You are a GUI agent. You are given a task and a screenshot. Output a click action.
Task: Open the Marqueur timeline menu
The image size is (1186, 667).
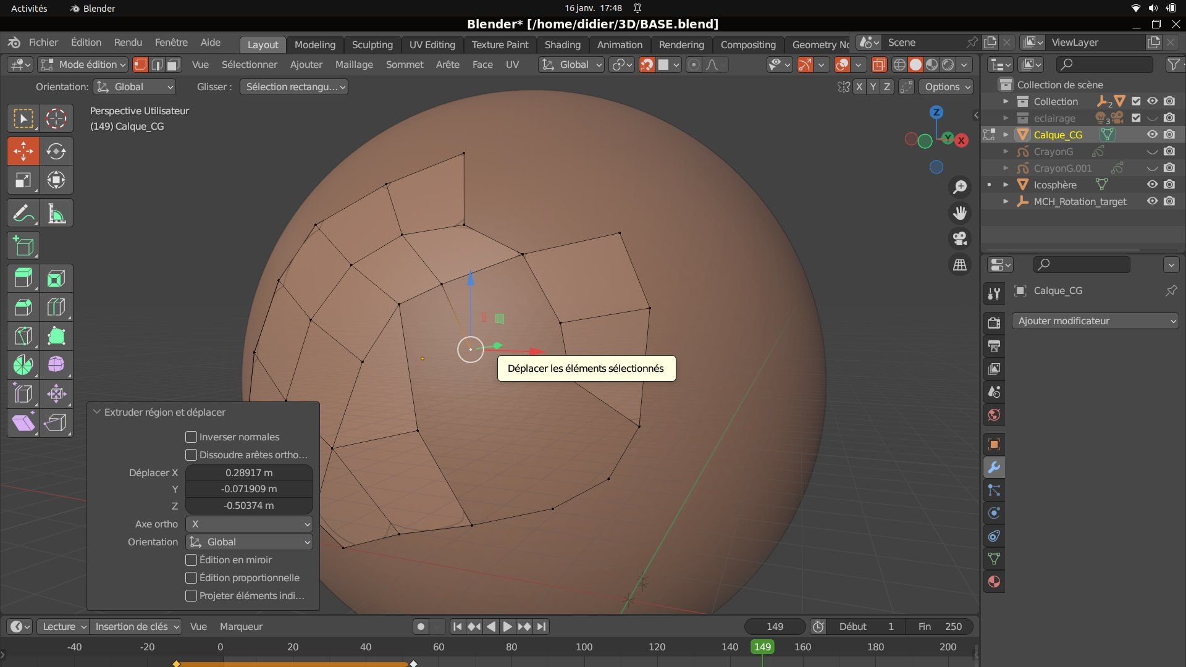pyautogui.click(x=241, y=626)
